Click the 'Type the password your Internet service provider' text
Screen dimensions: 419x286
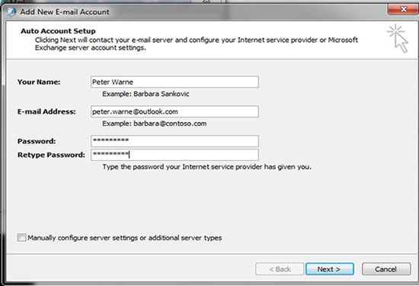click(x=206, y=167)
